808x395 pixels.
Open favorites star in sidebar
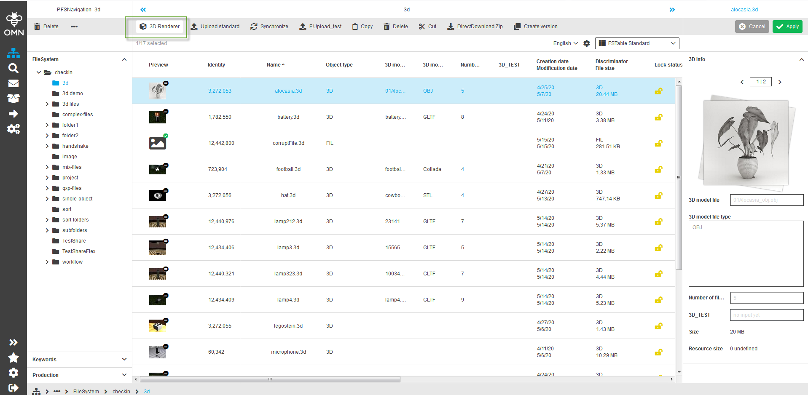[13, 358]
